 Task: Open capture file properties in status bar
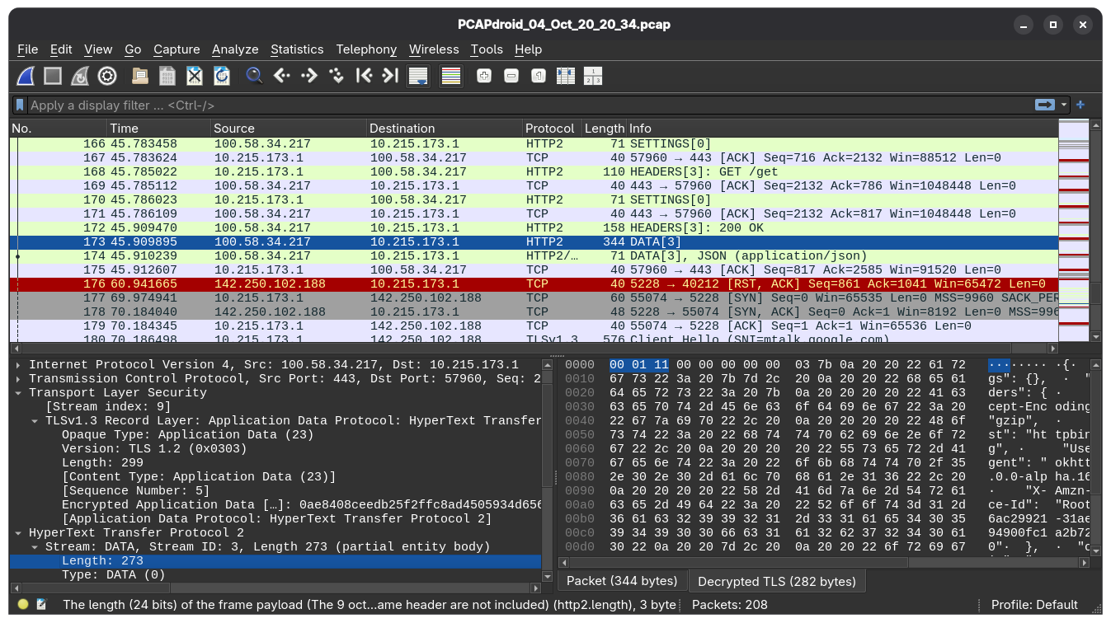click(41, 604)
